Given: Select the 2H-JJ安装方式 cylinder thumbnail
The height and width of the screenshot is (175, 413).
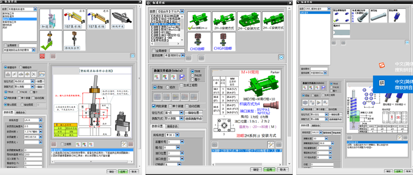Looking at the screenshot, I should pyautogui.click(x=224, y=21).
